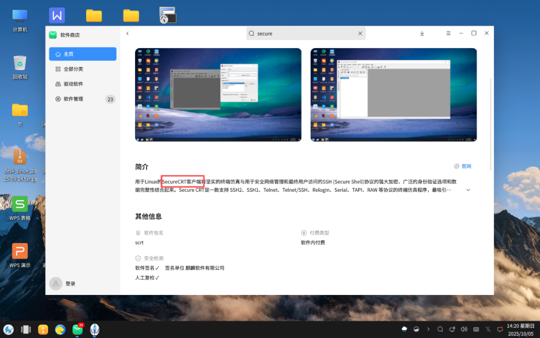Open the weather cloud tray icon
Image resolution: width=540 pixels, height=338 pixels.
click(x=404, y=329)
